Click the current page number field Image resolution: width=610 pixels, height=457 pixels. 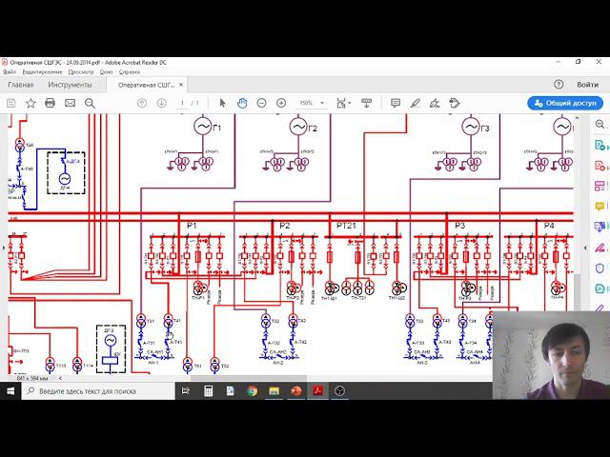point(182,103)
